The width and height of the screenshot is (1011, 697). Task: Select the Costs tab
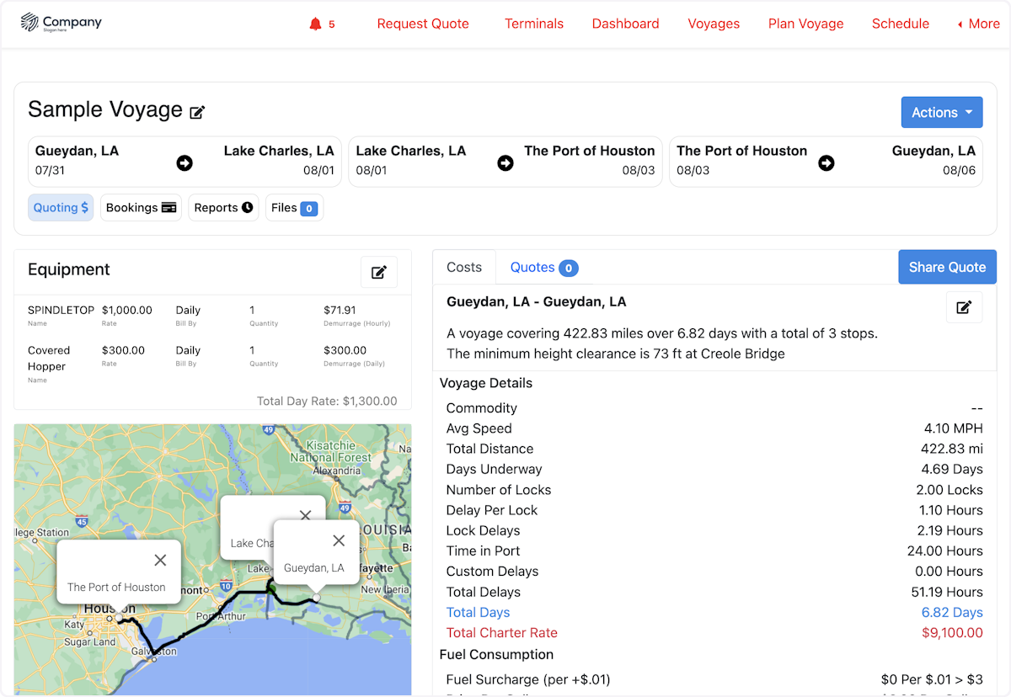pyautogui.click(x=464, y=267)
